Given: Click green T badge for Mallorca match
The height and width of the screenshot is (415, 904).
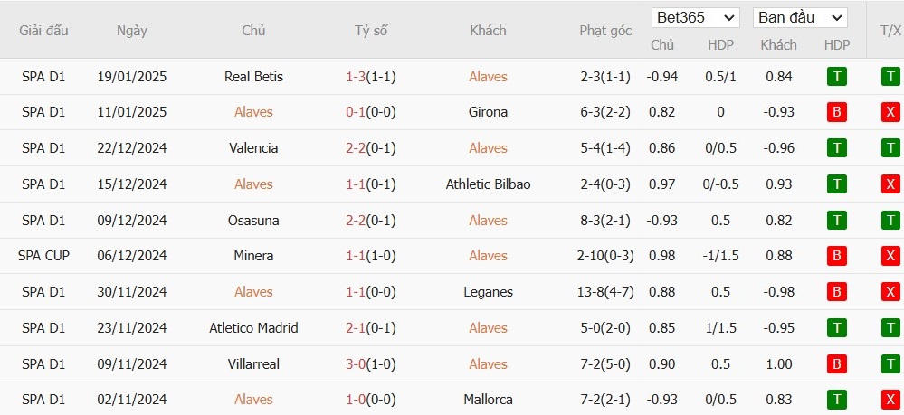Looking at the screenshot, I should point(837,400).
